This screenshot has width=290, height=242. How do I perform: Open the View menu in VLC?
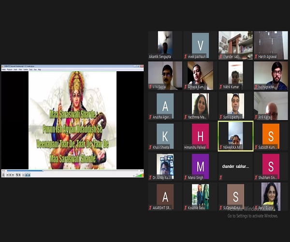tap(35, 70)
